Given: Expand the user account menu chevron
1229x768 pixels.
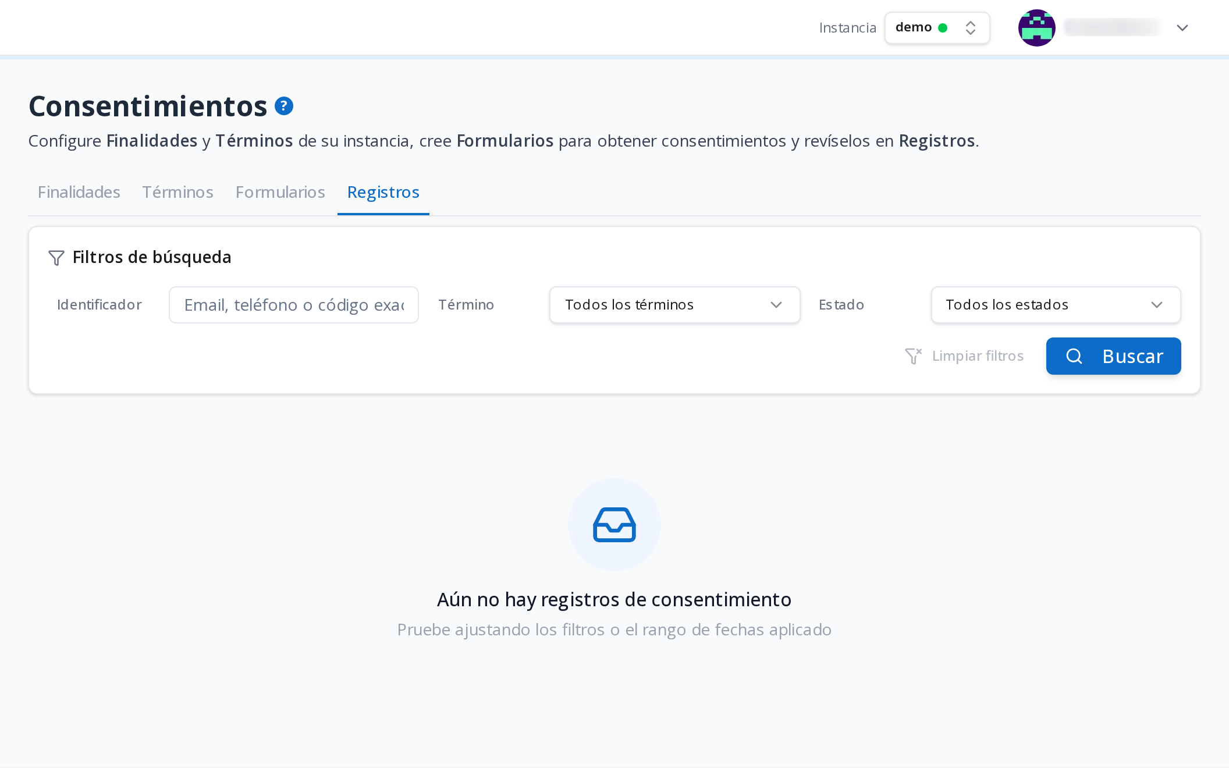Looking at the screenshot, I should (x=1182, y=28).
